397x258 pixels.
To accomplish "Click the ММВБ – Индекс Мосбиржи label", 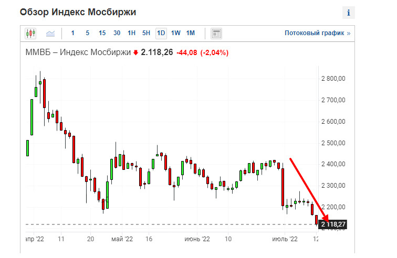I will [x=78, y=52].
